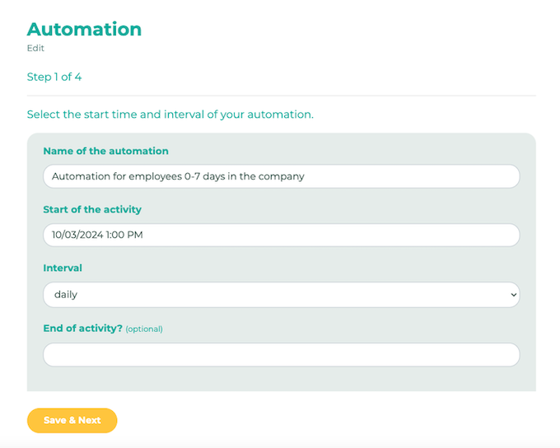Click the "Step 1 of 4" indicator
560x448 pixels.
[54, 77]
